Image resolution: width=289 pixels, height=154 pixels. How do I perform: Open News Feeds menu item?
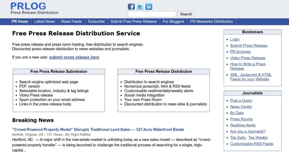pos(71,21)
